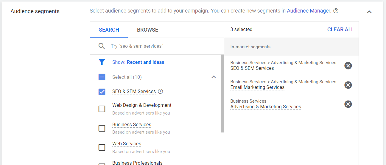This screenshot has height=165, width=386.
Task: Open the Recent and ideas filter
Action: click(145, 62)
